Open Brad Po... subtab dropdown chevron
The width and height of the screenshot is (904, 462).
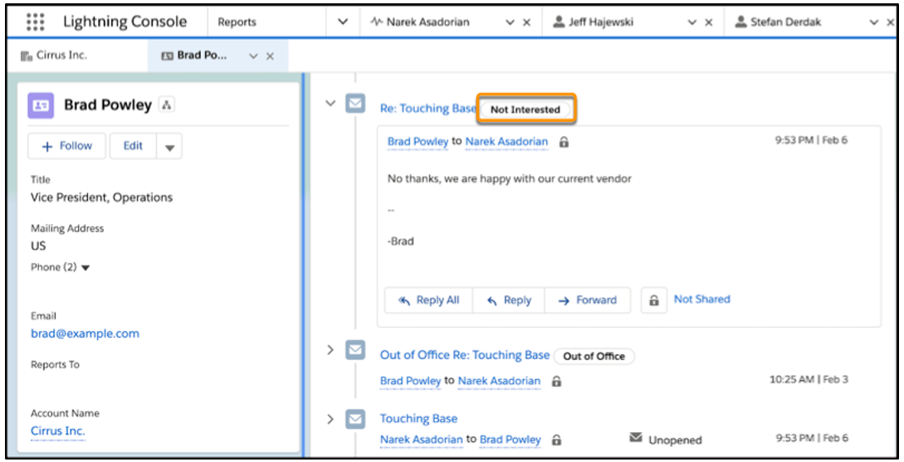pos(253,56)
